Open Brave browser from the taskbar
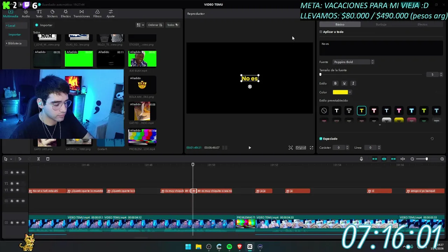This screenshot has height=252, width=448. (239, 247)
